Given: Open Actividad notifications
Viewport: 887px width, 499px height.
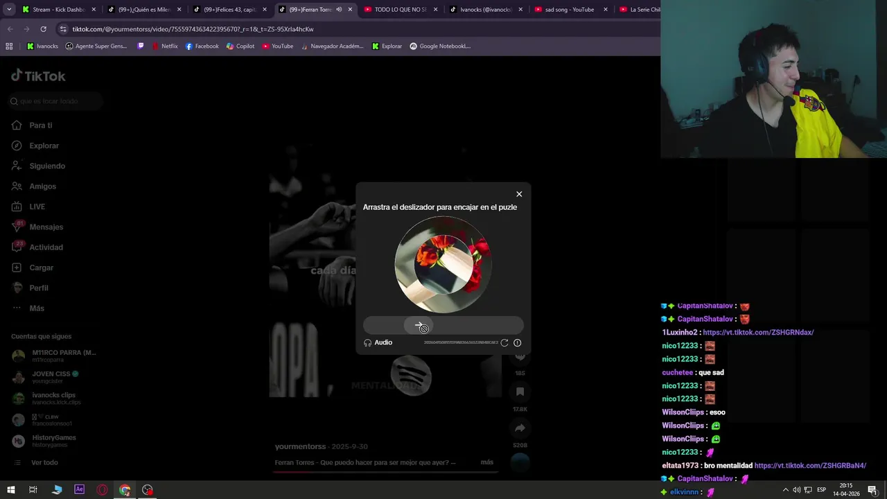Looking at the screenshot, I should point(37,247).
